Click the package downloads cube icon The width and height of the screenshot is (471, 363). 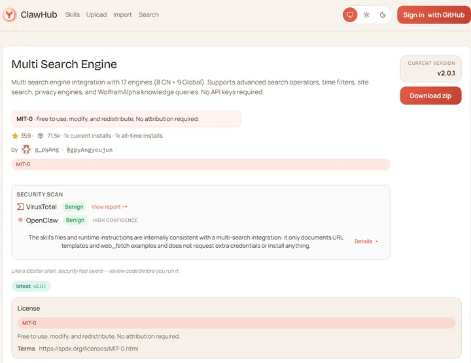tap(41, 135)
